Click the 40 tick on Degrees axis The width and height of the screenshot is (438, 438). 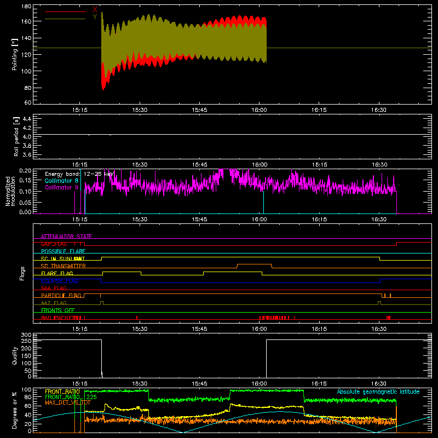pos(28,415)
